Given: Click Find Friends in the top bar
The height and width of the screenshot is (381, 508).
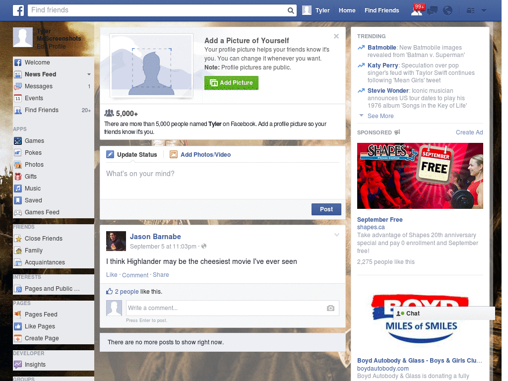Looking at the screenshot, I should coord(381,10).
